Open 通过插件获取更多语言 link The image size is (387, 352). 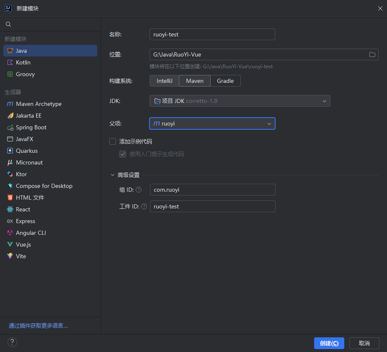[38, 326]
